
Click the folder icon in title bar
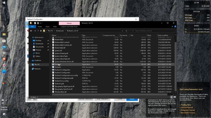click(x=31, y=23)
